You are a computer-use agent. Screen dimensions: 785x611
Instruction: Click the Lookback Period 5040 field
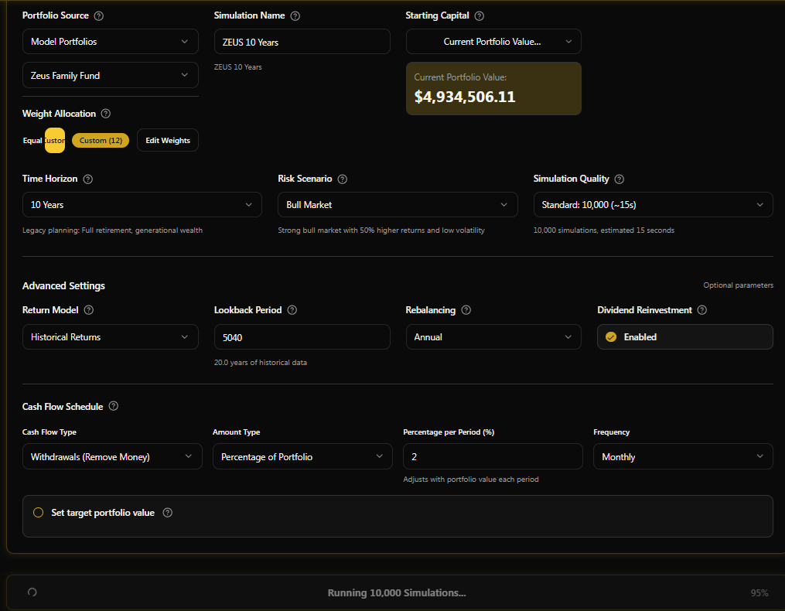point(302,337)
